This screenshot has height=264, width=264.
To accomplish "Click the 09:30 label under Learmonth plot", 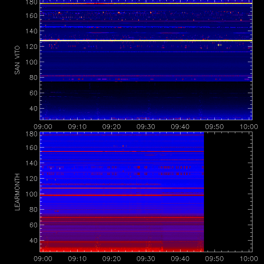I will (146, 259).
